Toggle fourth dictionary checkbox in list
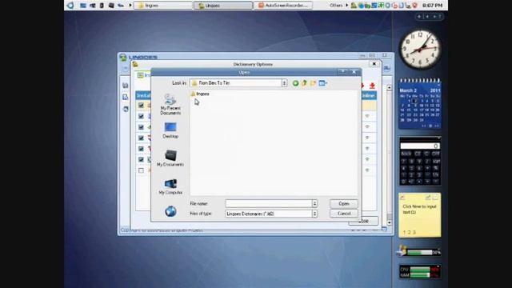 tap(141, 138)
